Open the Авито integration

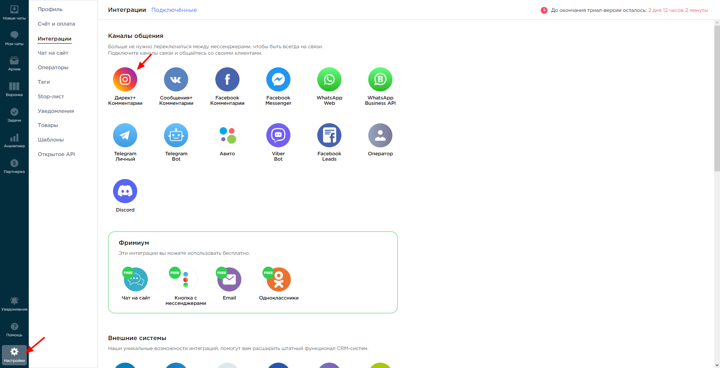pyautogui.click(x=227, y=135)
